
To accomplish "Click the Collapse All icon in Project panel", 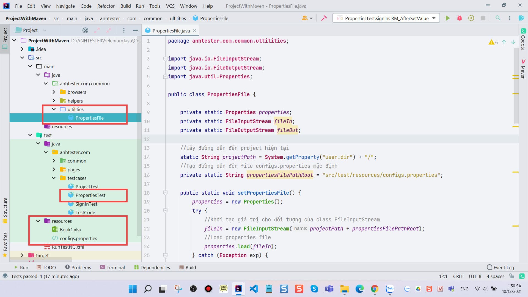I will pyautogui.click(x=109, y=30).
